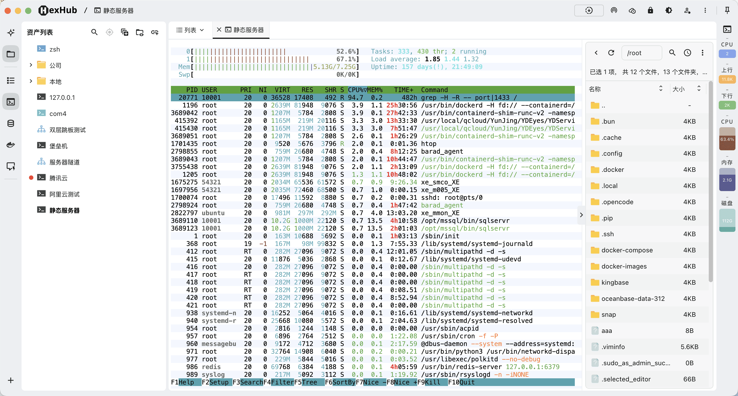Click htop F3 Search

tap(248, 382)
